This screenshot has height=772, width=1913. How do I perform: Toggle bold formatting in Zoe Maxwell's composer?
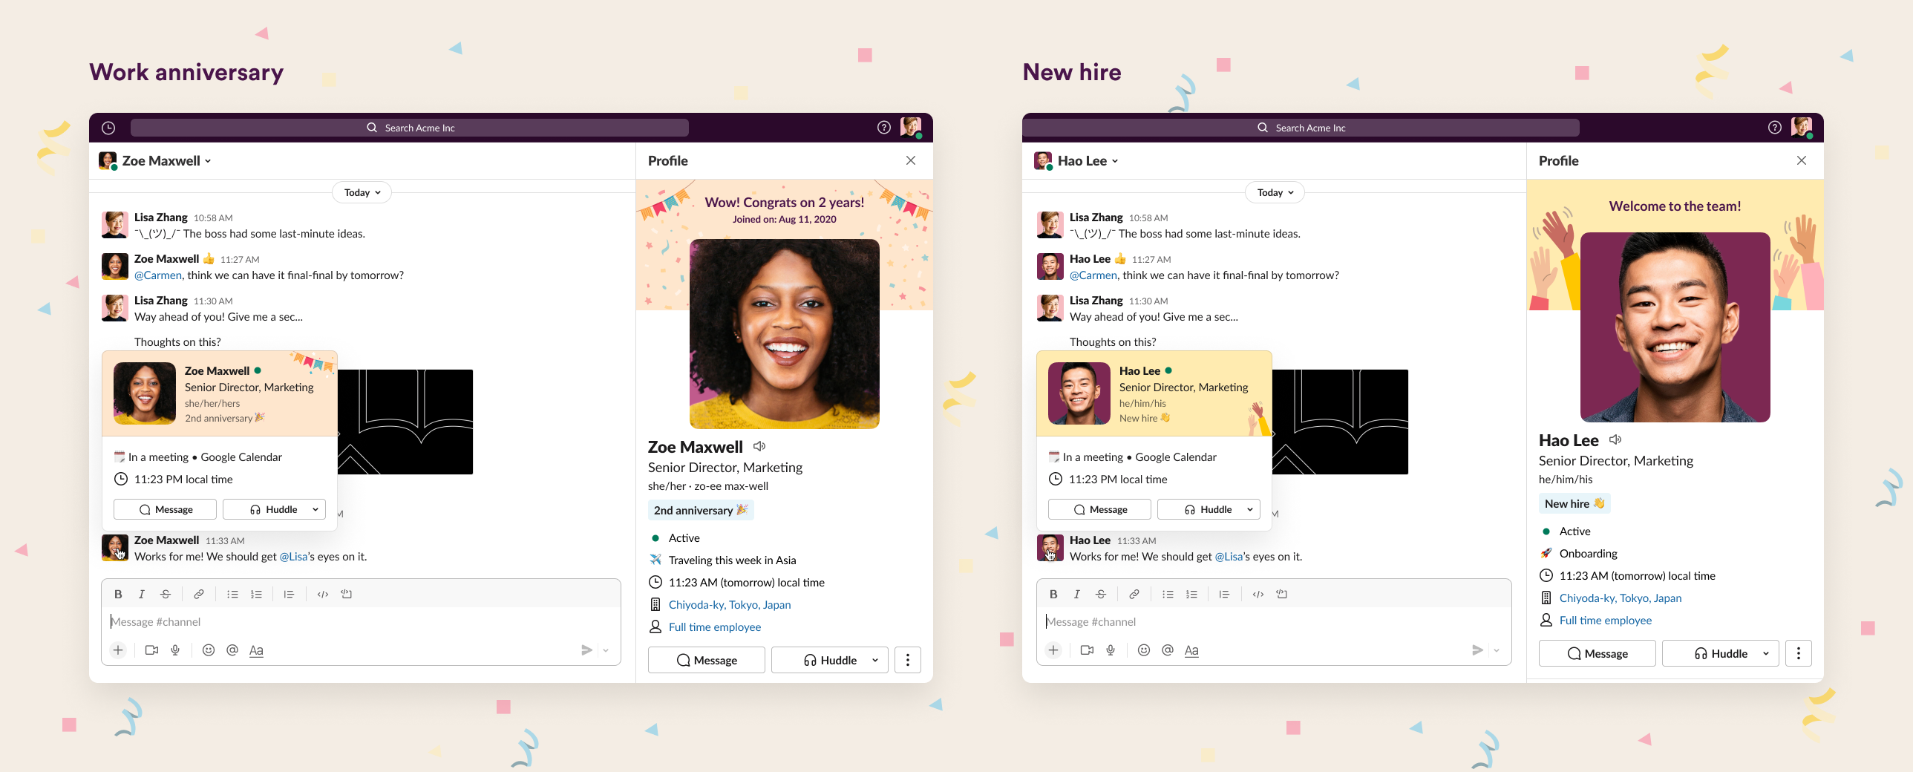[118, 594]
